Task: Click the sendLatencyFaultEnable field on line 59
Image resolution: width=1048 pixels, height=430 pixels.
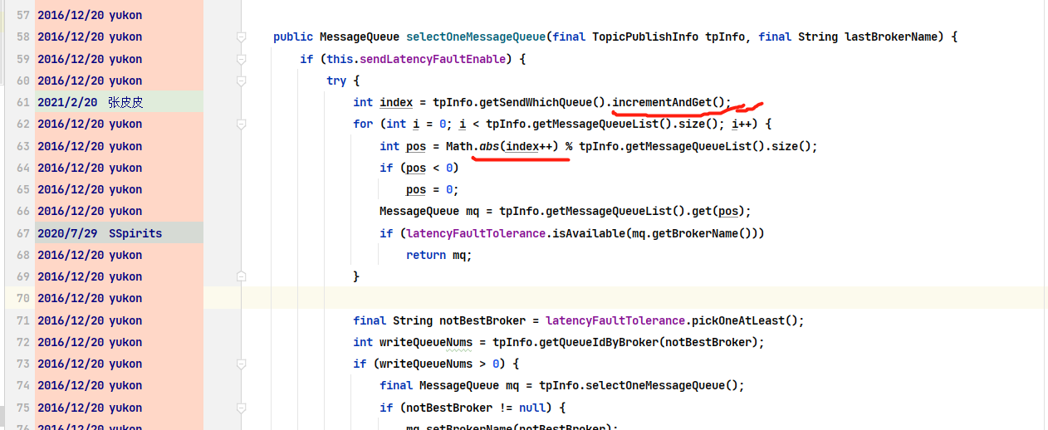Action: [x=433, y=59]
